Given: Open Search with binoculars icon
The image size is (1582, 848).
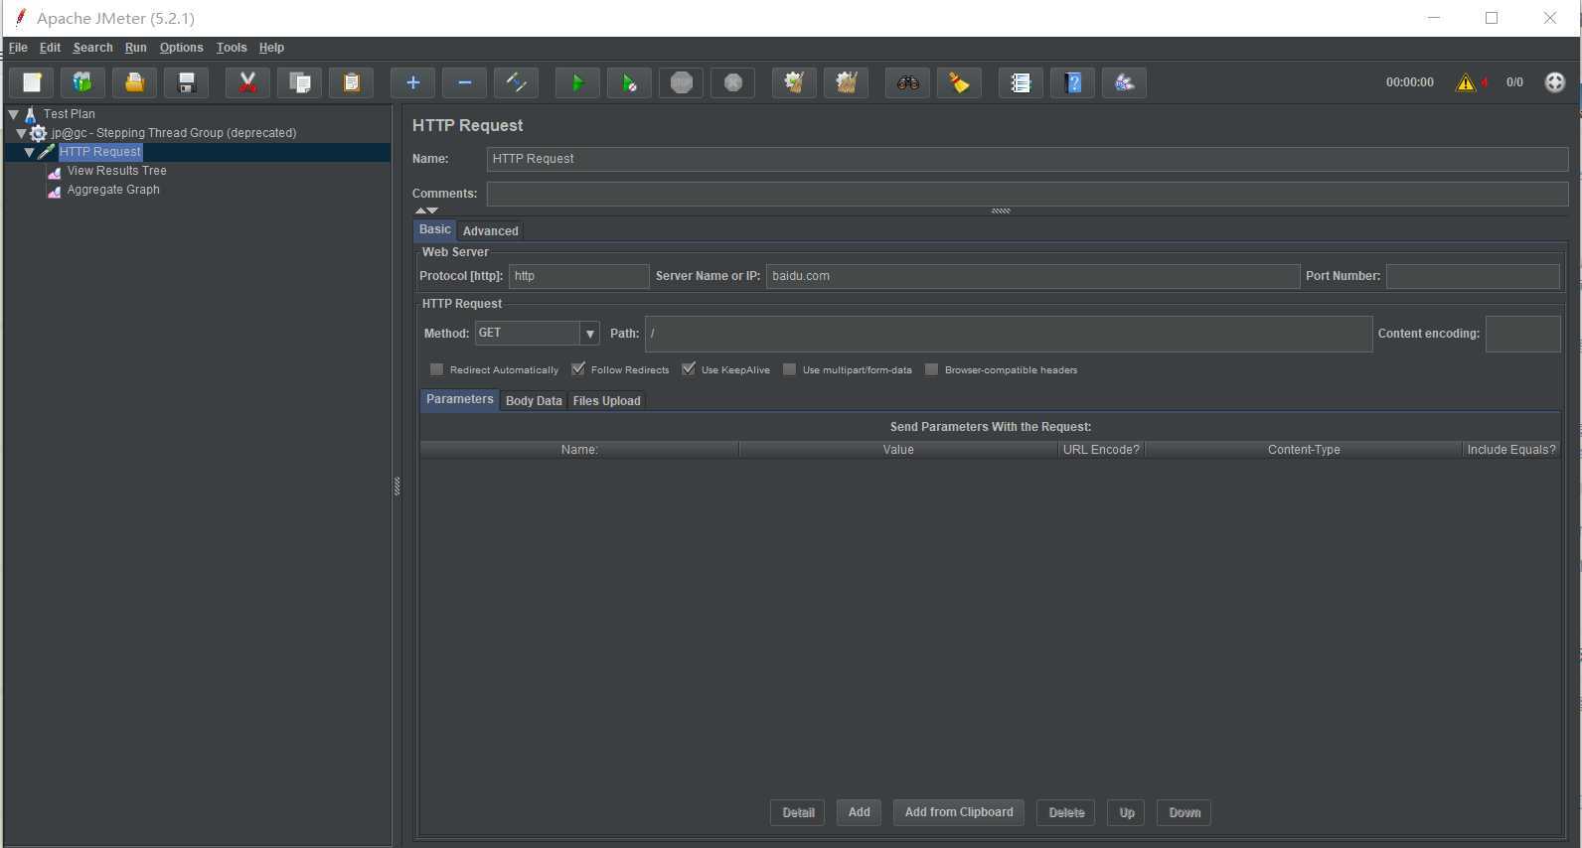Looking at the screenshot, I should pos(908,82).
